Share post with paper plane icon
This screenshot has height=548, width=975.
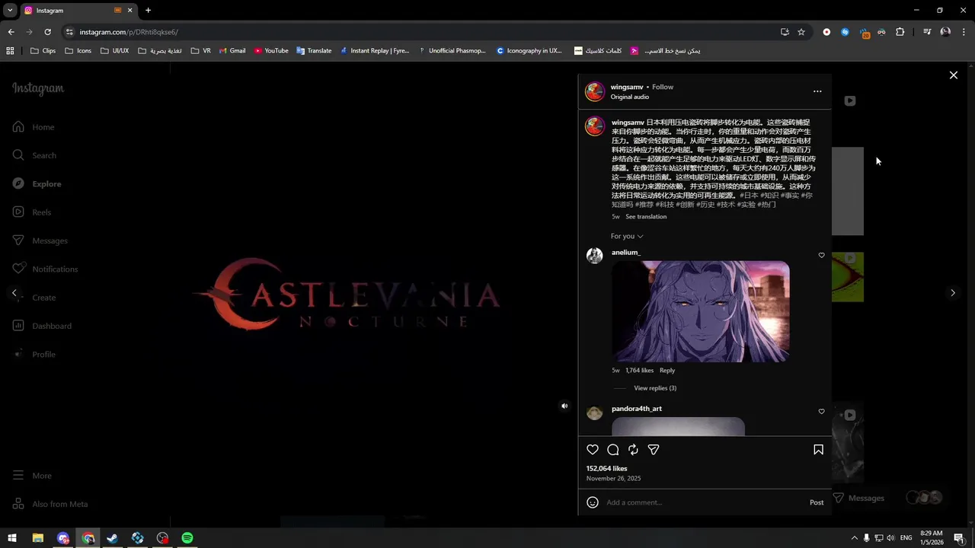(x=654, y=450)
